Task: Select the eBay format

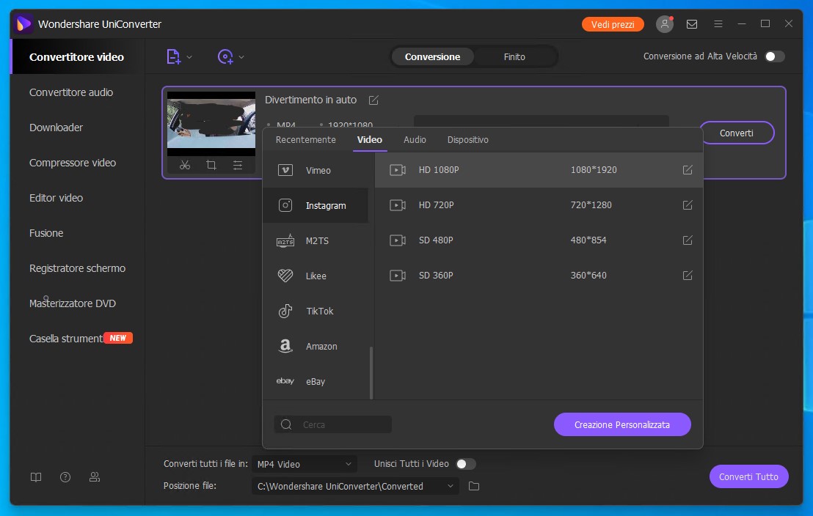Action: point(316,382)
